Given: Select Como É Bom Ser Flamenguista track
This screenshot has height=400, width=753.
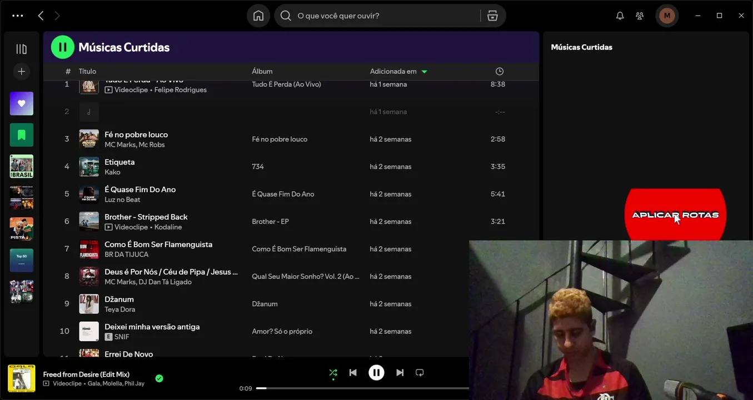Looking at the screenshot, I should [x=158, y=244].
